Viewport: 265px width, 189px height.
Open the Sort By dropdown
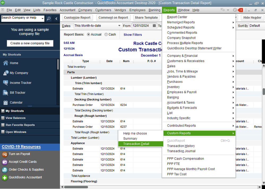pos(257,26)
